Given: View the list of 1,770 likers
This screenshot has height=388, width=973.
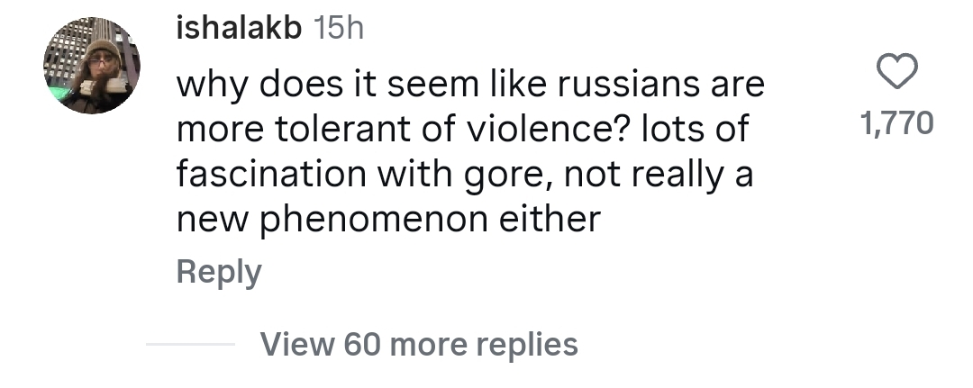Looking at the screenshot, I should 896,122.
